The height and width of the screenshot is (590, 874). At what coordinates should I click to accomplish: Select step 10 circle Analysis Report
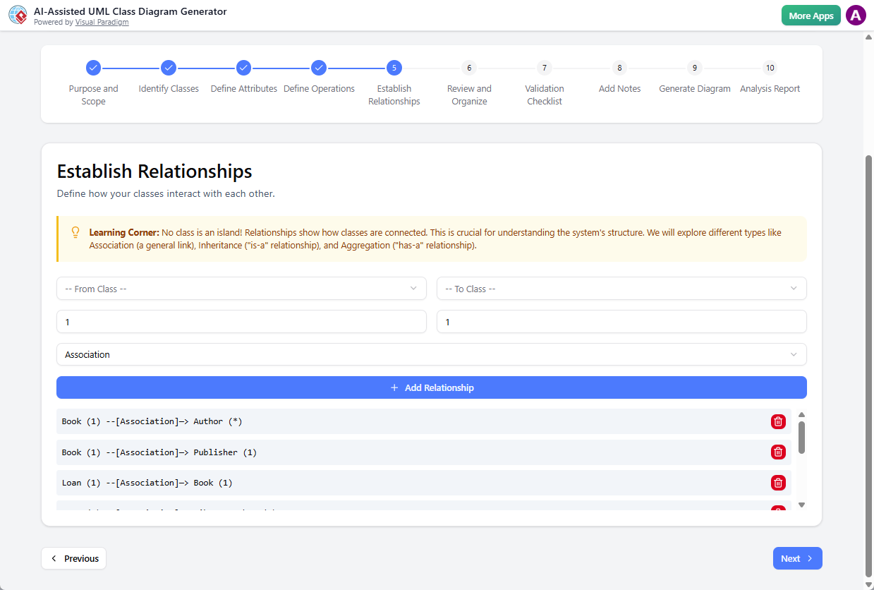tap(770, 68)
